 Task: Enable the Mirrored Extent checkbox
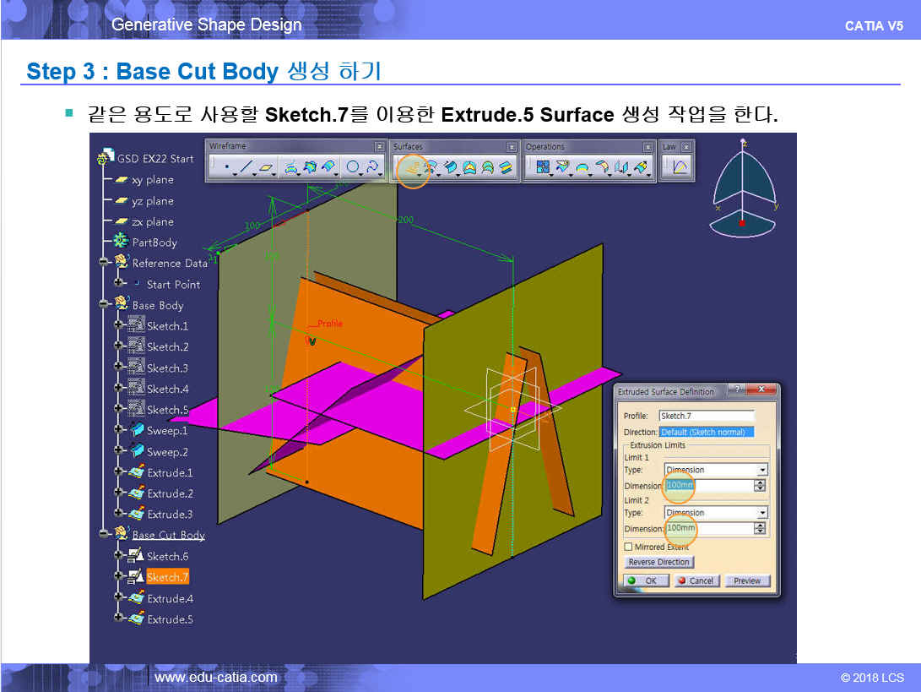628,547
